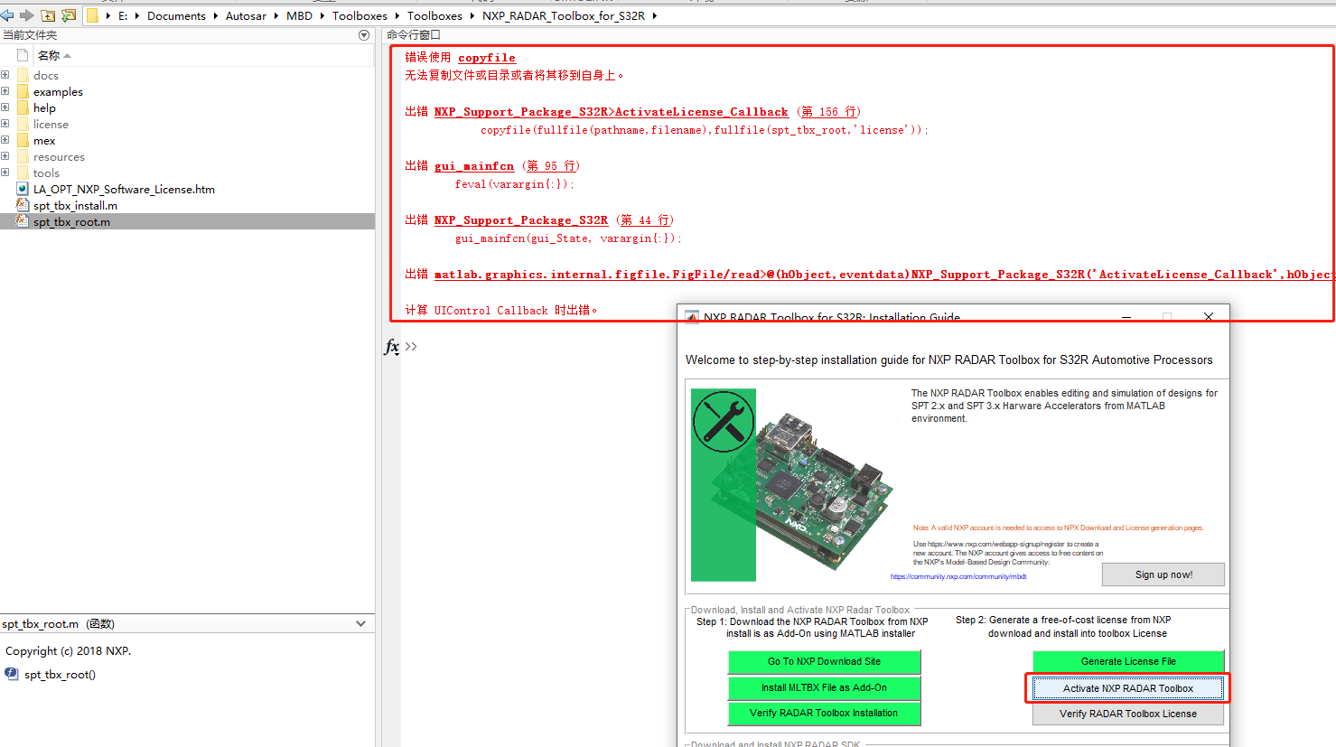The height and width of the screenshot is (747, 1336).
Task: Expand the mex folder tree node
Action: click(5, 140)
